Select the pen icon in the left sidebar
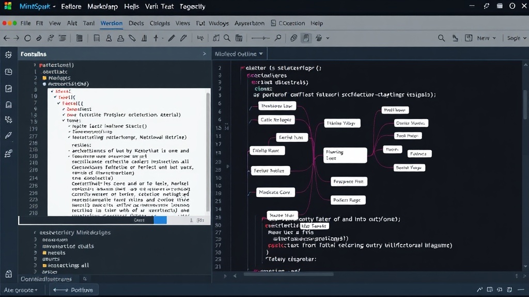529x297 pixels. tap(8, 136)
